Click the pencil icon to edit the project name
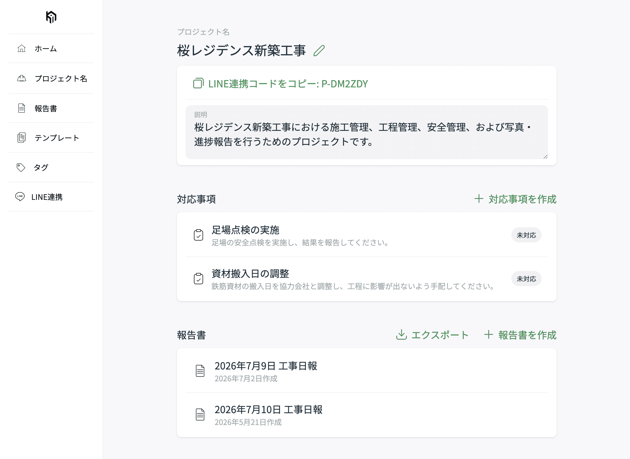 tap(319, 51)
